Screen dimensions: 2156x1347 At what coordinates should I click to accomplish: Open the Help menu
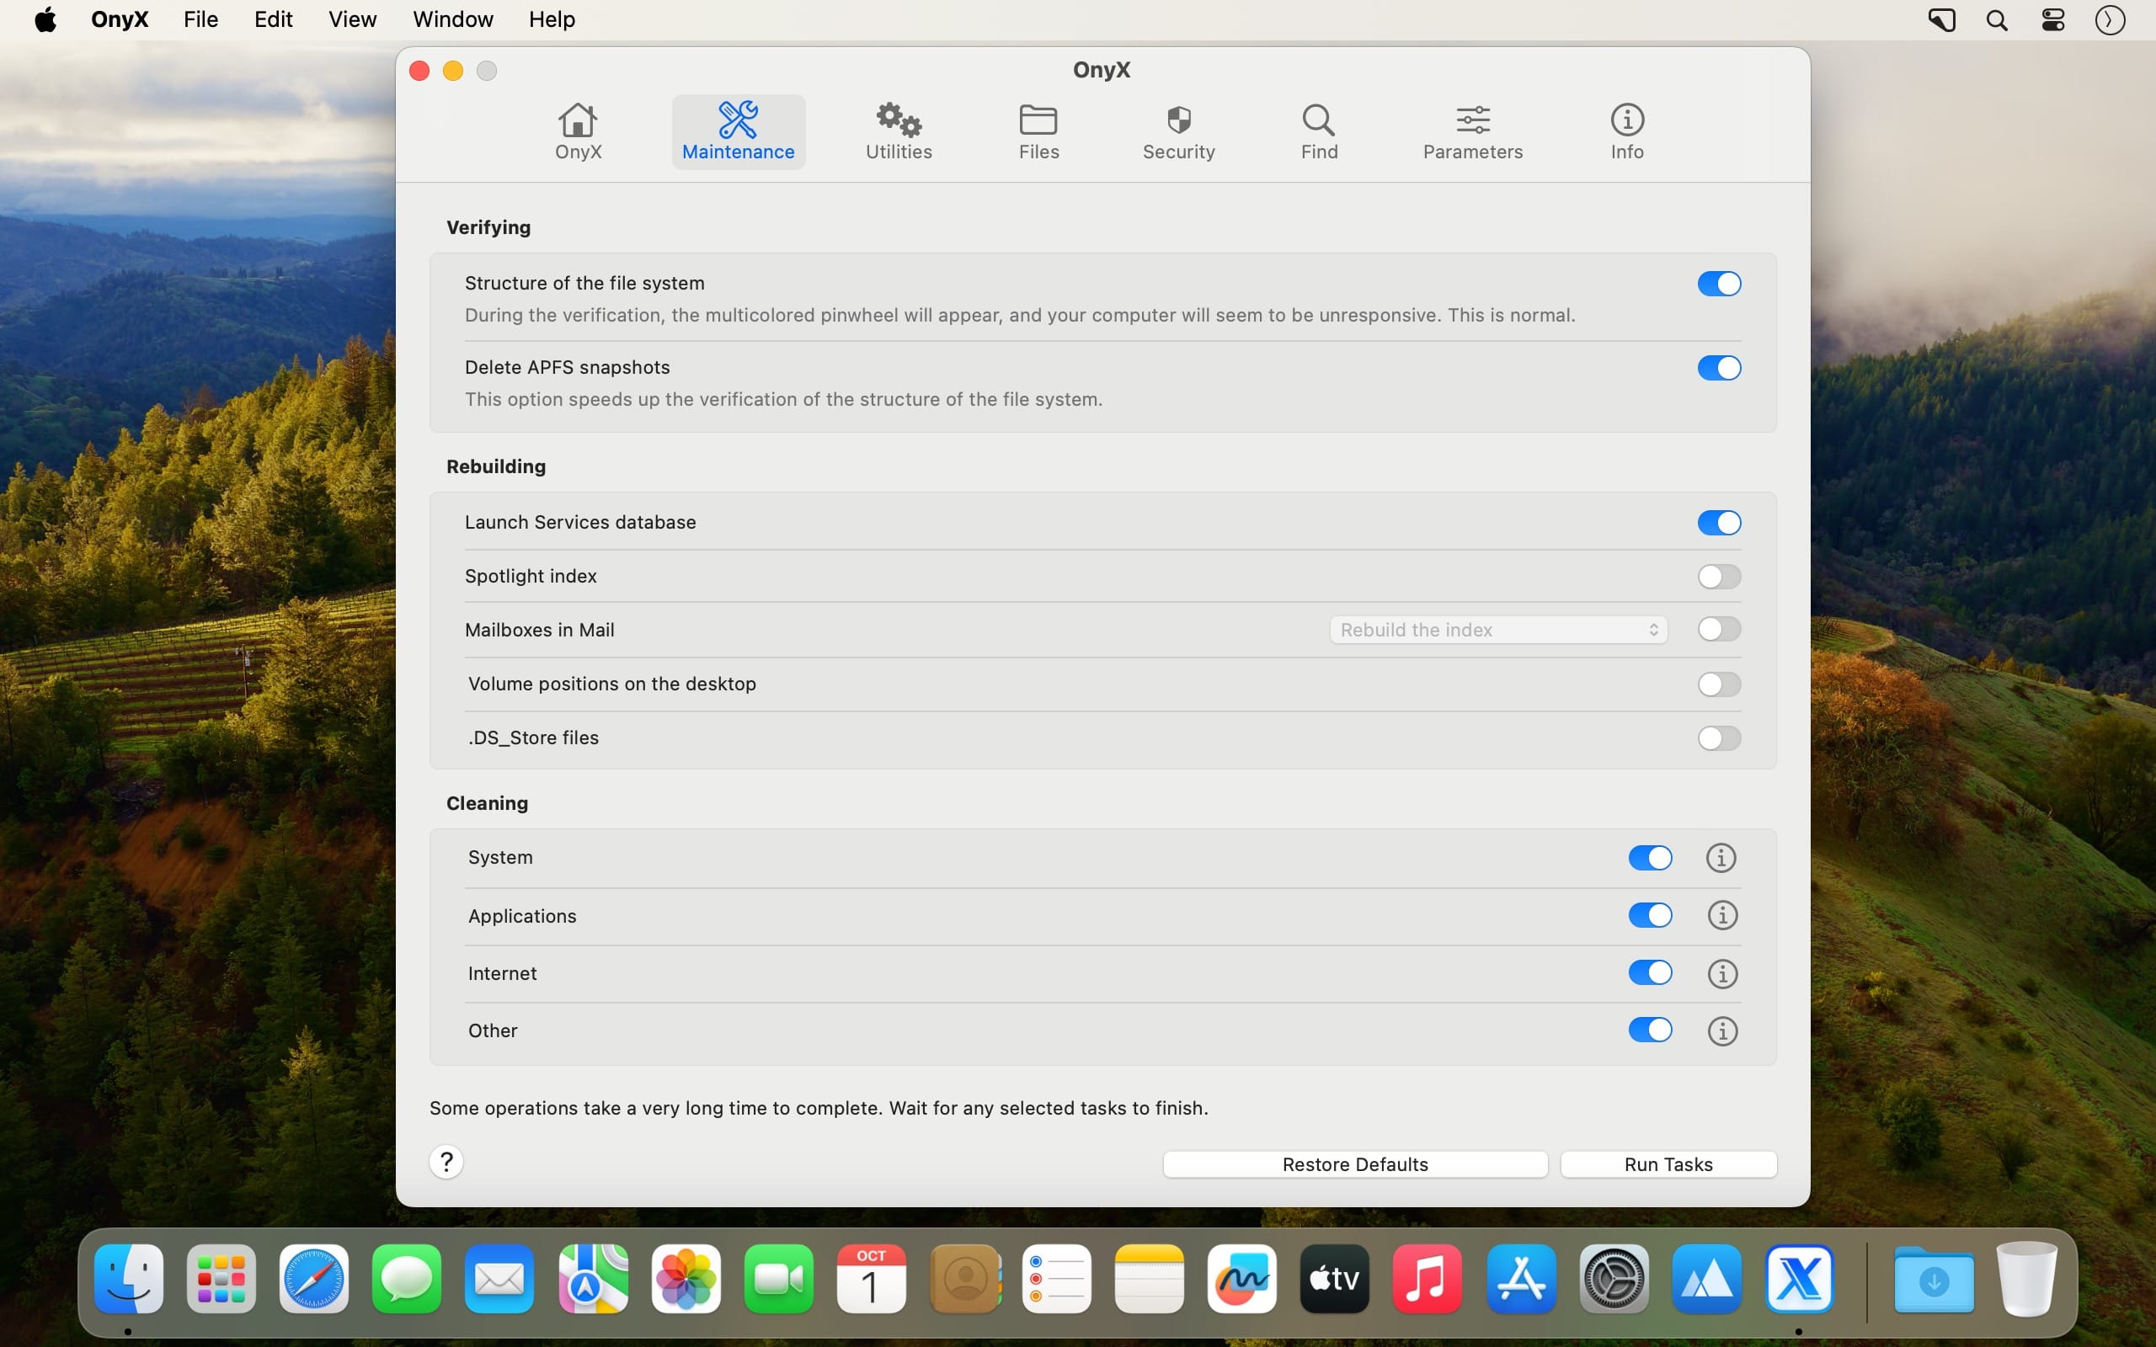coord(552,19)
